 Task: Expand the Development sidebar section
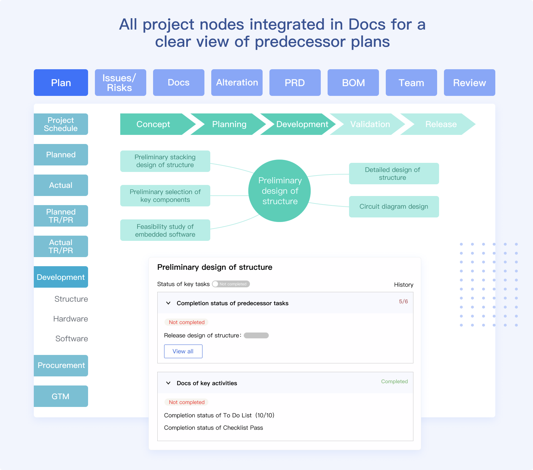61,277
